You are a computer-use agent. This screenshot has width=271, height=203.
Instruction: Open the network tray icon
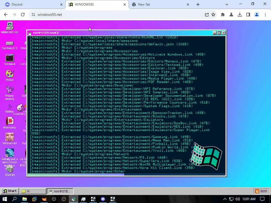coord(231,199)
